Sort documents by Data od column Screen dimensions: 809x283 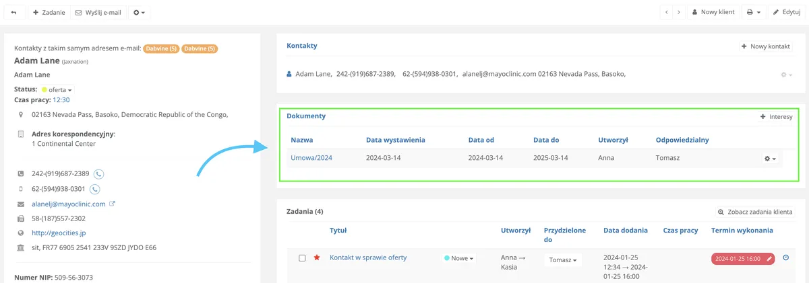point(481,140)
